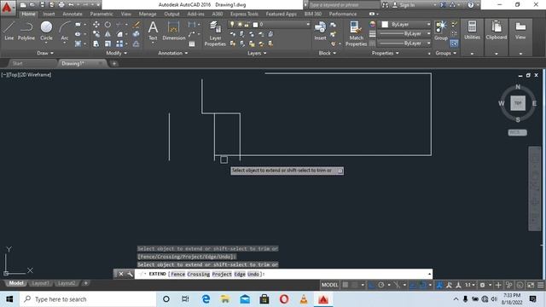Open the object color ByLayer dropdown
This screenshot has height=307, width=546.
[405, 25]
